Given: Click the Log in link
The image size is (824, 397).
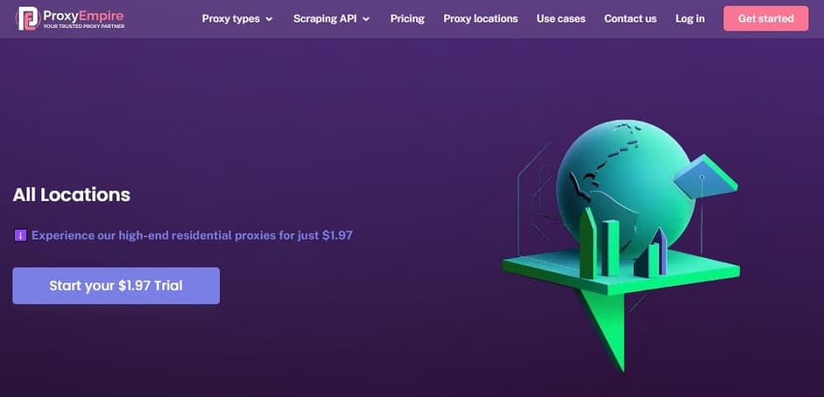Looking at the screenshot, I should click(690, 18).
